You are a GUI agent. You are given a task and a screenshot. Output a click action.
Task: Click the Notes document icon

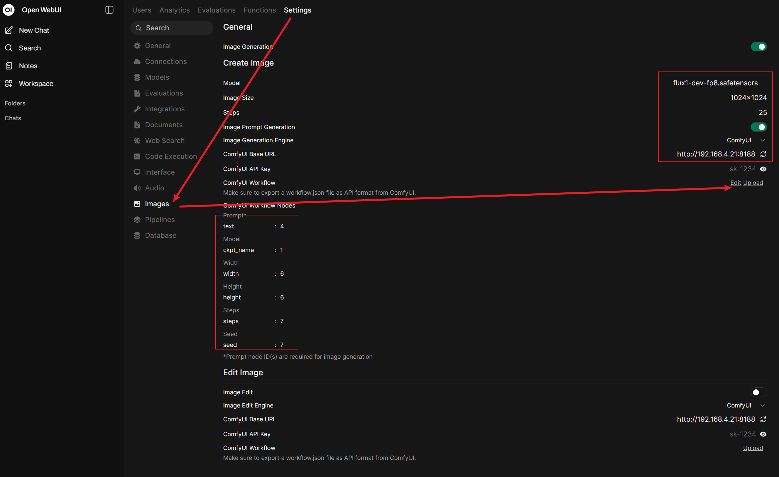9,66
